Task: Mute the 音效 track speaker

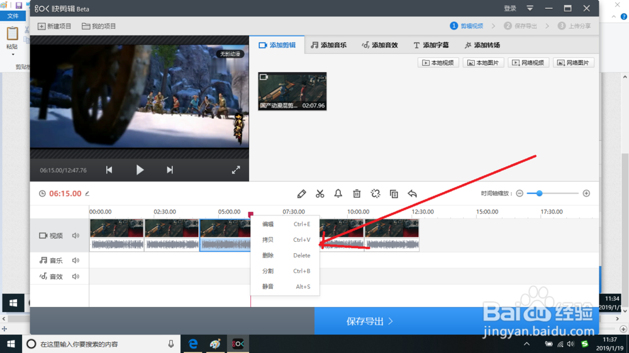Action: (75, 276)
